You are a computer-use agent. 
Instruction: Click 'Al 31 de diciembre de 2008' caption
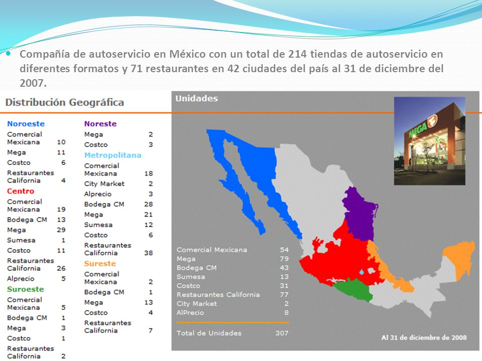pos(424,337)
